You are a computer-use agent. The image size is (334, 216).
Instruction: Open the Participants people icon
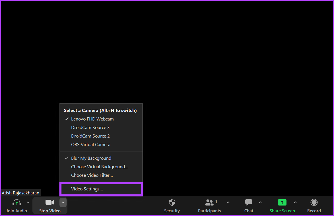(209, 202)
